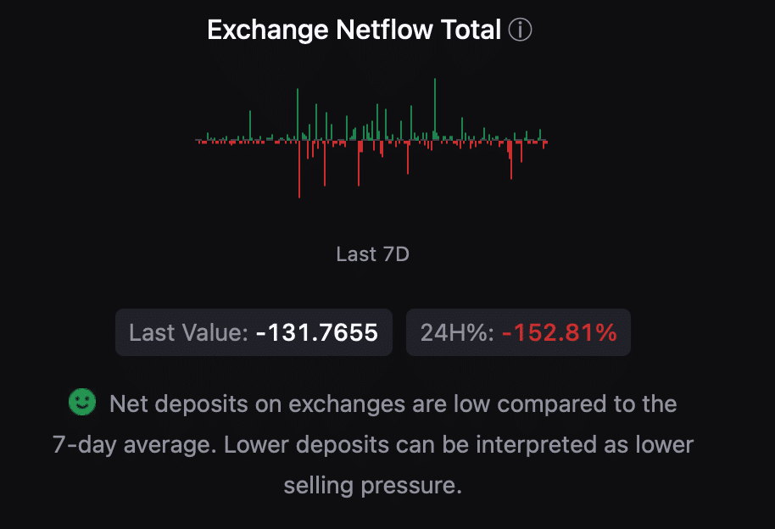Open the Exchange Netflow Total tooltip icon
Screen dimensions: 775x529
tap(521, 31)
